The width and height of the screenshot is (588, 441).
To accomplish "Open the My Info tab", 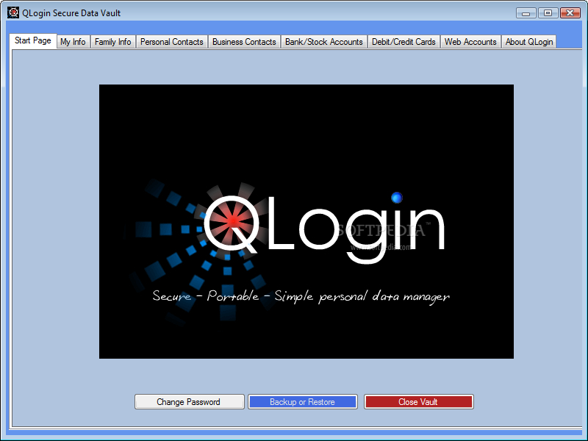I will click(x=73, y=42).
